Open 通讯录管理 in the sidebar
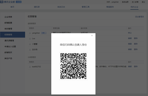Screen dimensions: 148x96 coord(9,41)
